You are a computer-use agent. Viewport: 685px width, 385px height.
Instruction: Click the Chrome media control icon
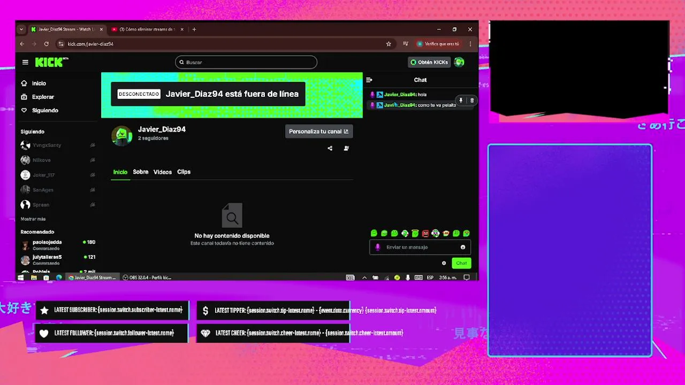(x=406, y=44)
